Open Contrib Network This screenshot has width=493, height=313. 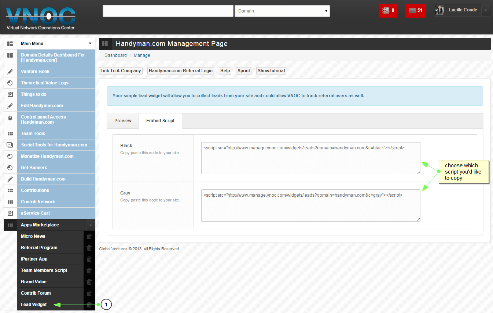56,202
